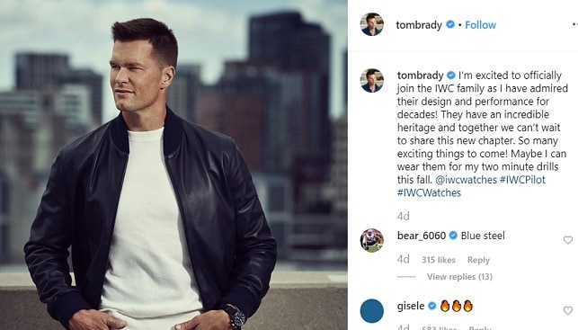
Task: View the 315 likes on bear_6060 comment
Action: [x=439, y=260]
